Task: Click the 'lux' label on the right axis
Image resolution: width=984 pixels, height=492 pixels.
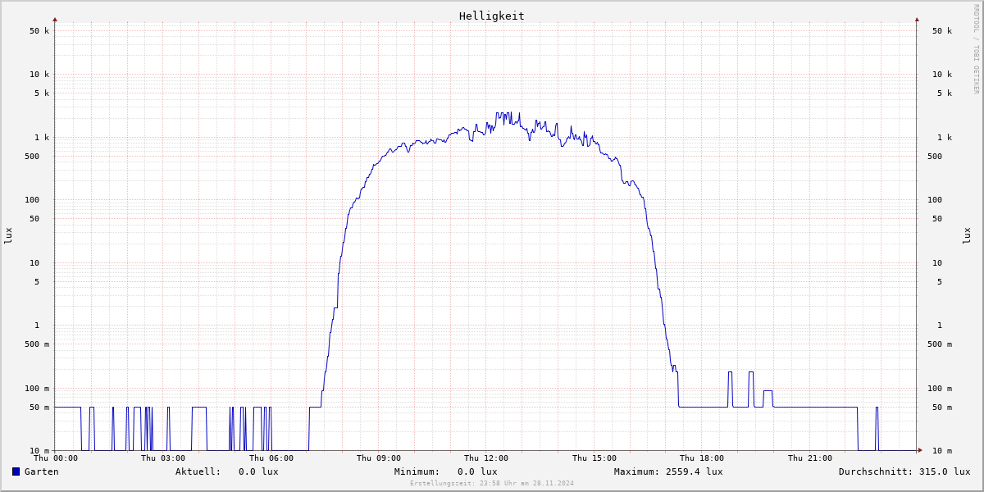Action: (x=967, y=235)
